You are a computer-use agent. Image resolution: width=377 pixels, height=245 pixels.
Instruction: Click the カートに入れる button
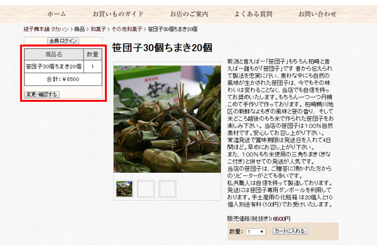(290, 231)
